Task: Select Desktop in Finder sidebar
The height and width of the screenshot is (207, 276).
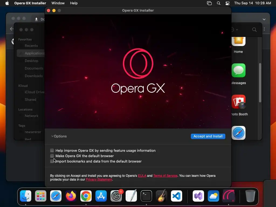Action: click(31, 61)
